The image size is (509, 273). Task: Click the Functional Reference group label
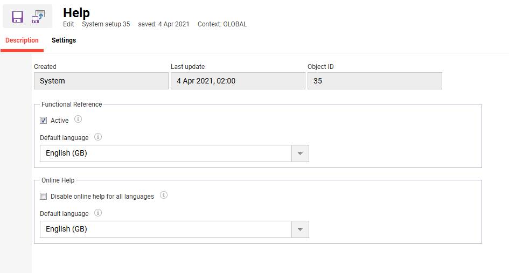coord(72,104)
